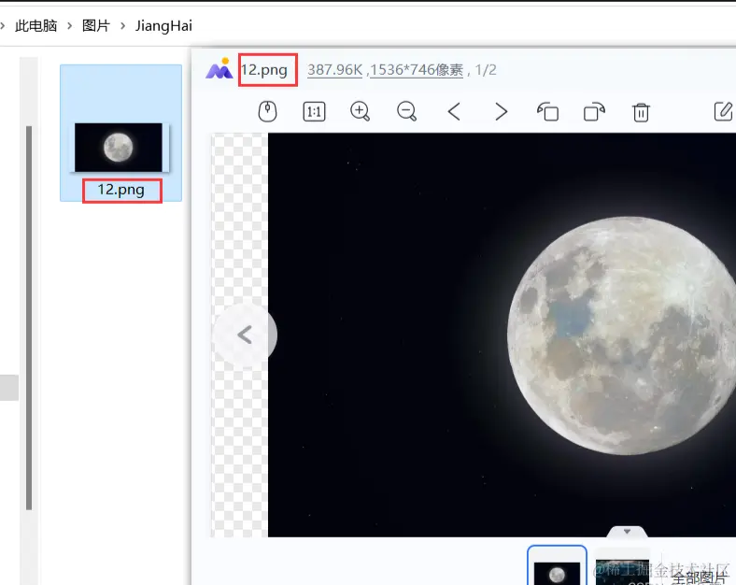Click the 1536*746像素 dimensions link
736x585 pixels.
(x=417, y=70)
